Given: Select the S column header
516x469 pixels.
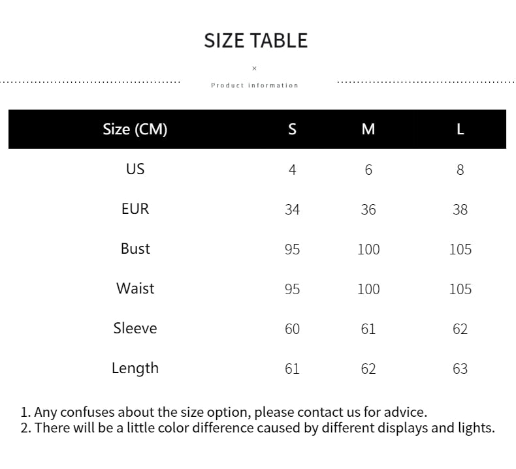Looking at the screenshot, I should click(x=292, y=129).
